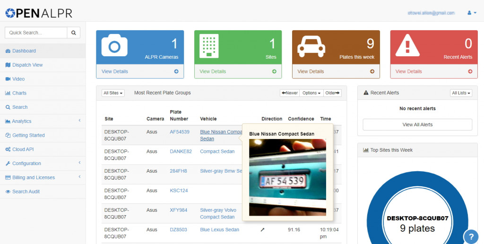Click the Billing credit card icon
The height and width of the screenshot is (244, 484).
pos(8,178)
